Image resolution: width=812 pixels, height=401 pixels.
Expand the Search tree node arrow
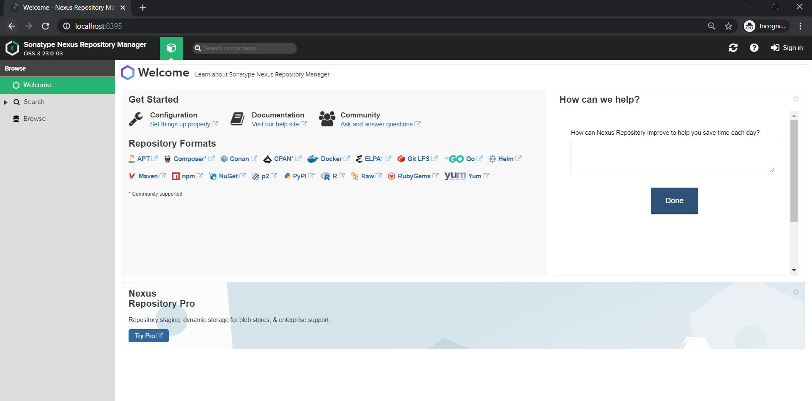point(5,102)
